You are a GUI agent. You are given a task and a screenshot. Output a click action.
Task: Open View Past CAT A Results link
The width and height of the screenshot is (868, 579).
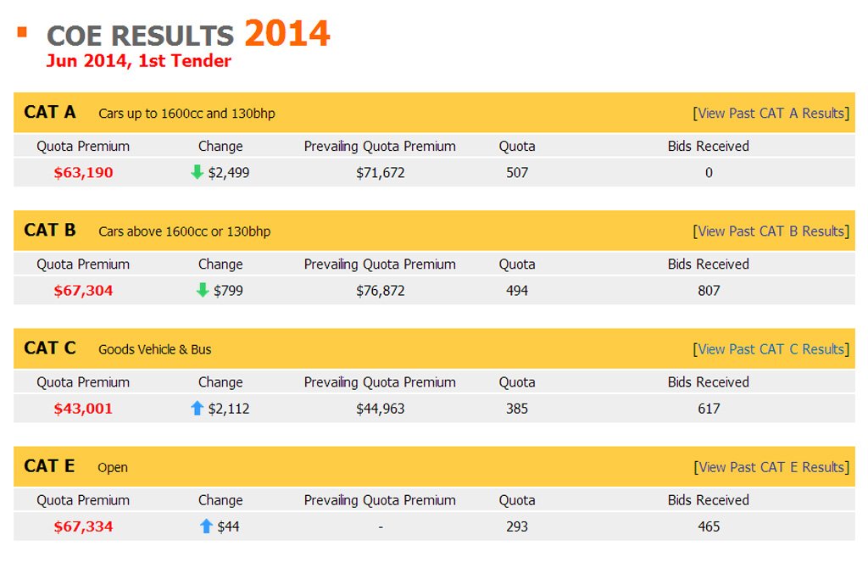(771, 113)
